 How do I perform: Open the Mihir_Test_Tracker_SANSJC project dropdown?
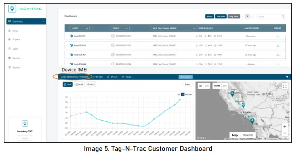[173, 28]
